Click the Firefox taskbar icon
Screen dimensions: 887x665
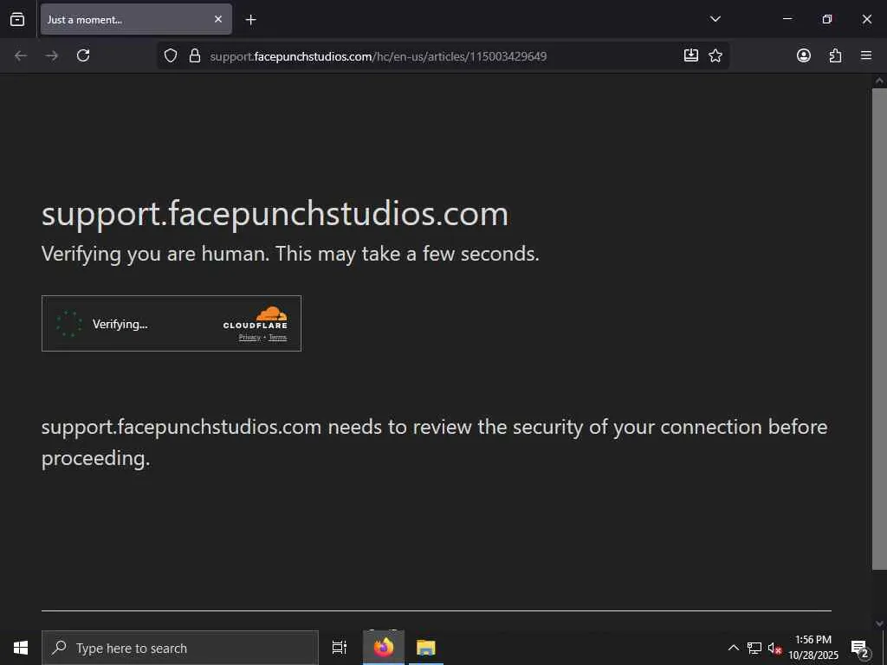point(384,648)
